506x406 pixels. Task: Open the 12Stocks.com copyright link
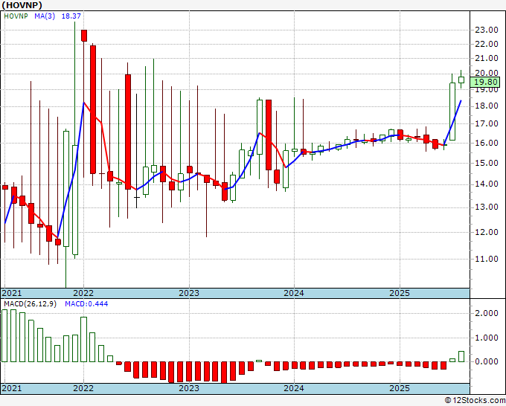click(x=475, y=401)
